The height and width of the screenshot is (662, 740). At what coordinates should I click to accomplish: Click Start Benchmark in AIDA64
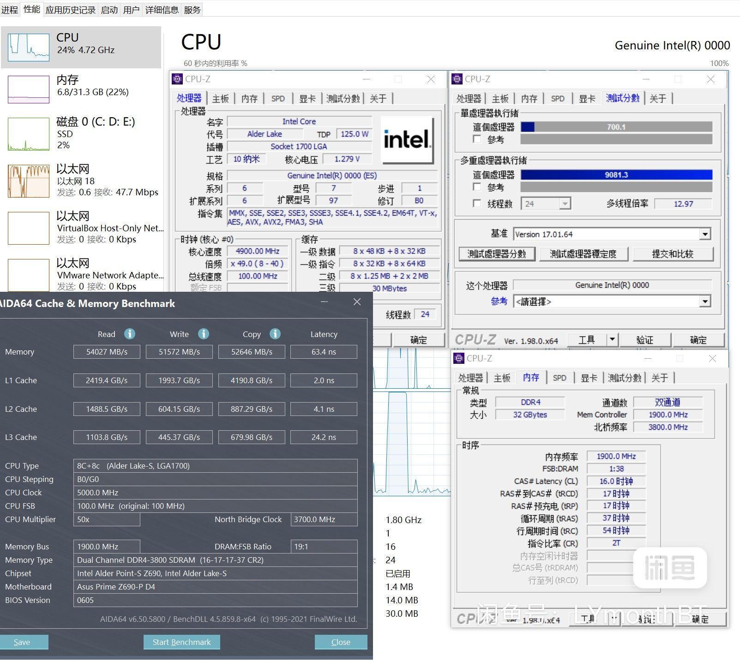coord(181,642)
